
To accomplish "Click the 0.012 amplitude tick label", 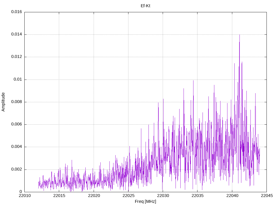I will pyautogui.click(x=17, y=57).
